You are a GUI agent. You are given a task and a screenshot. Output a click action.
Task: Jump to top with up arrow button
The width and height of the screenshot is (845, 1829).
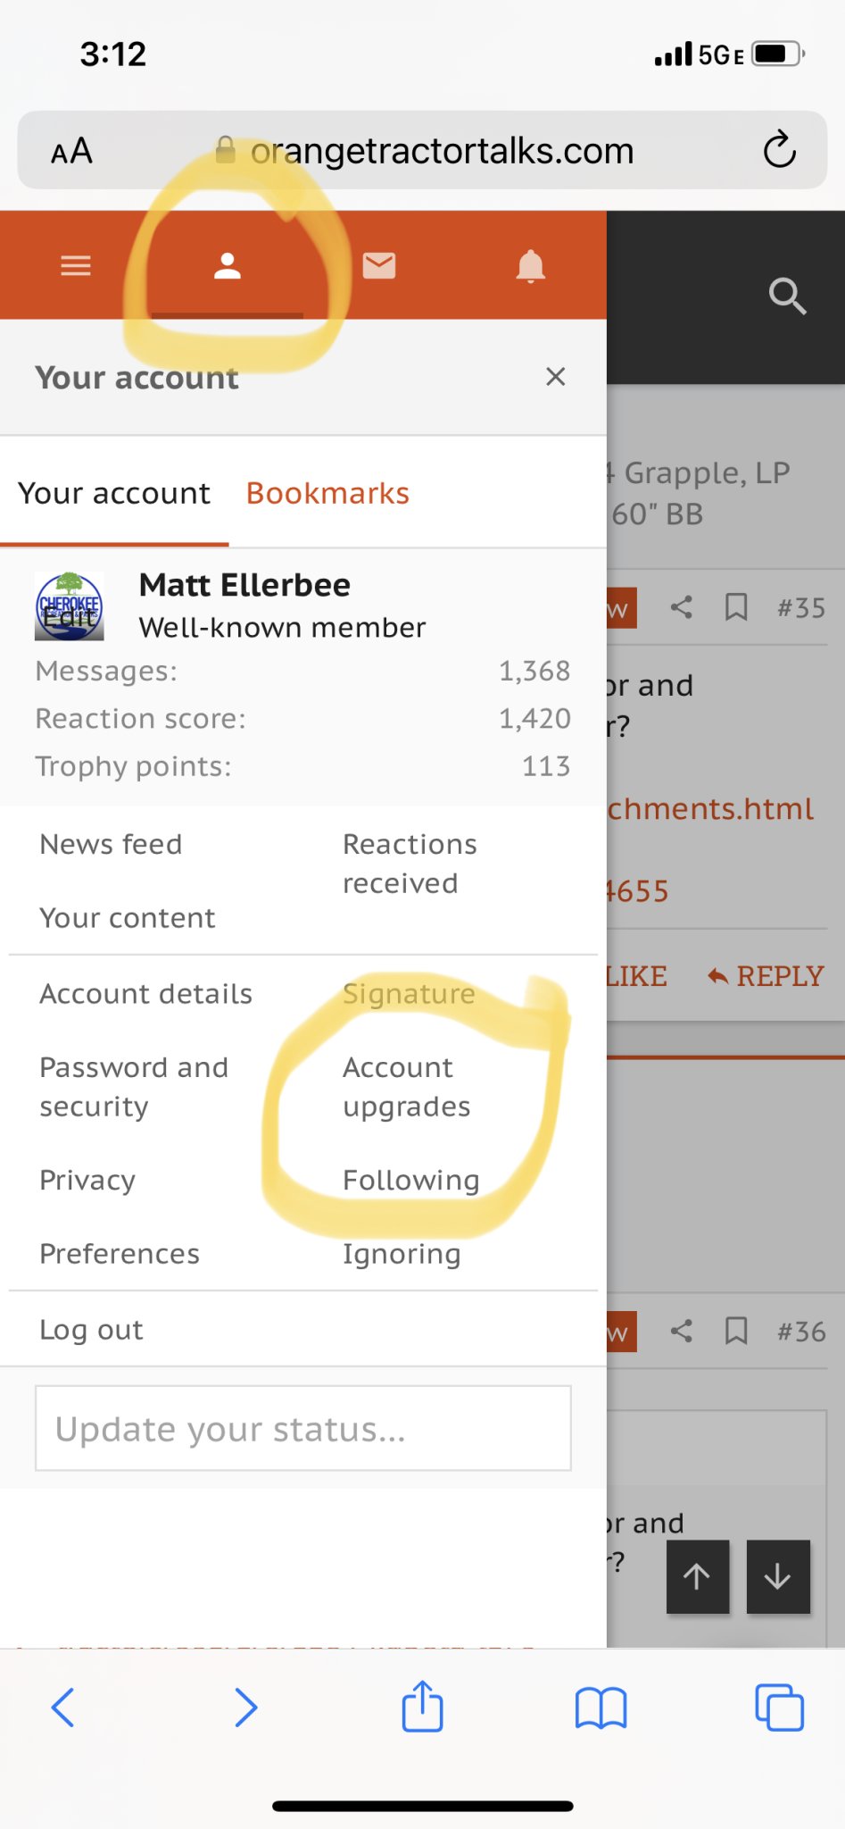click(698, 1576)
